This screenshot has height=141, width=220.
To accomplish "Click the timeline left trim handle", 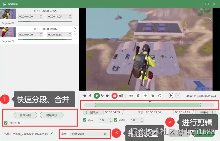I will 95,105.
